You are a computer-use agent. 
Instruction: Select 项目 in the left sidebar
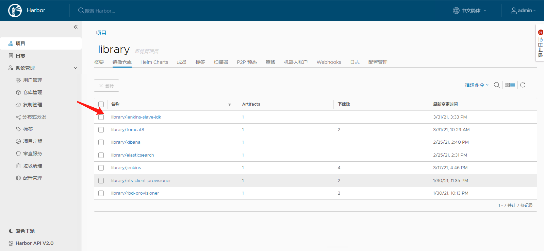(41, 43)
